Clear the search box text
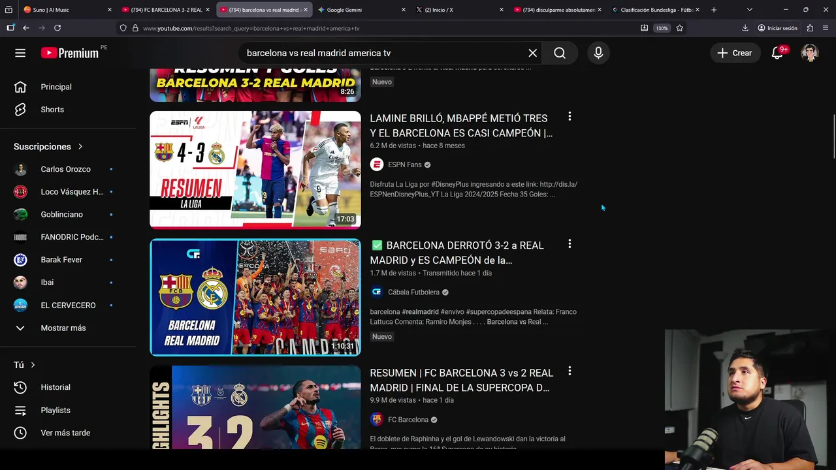 tap(532, 53)
